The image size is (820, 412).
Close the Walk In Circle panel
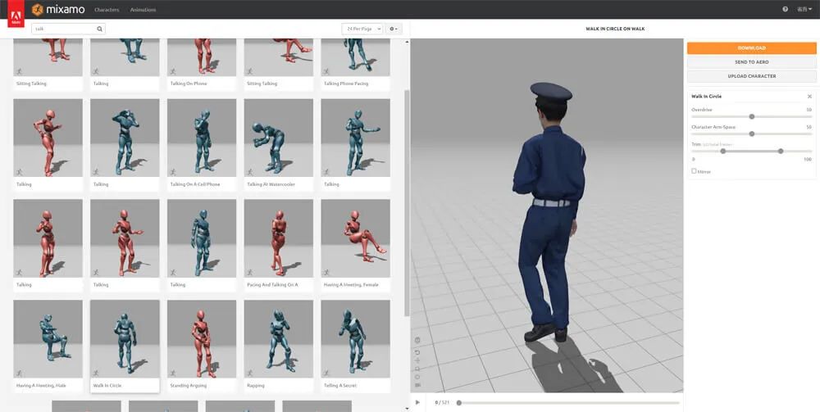(x=809, y=97)
